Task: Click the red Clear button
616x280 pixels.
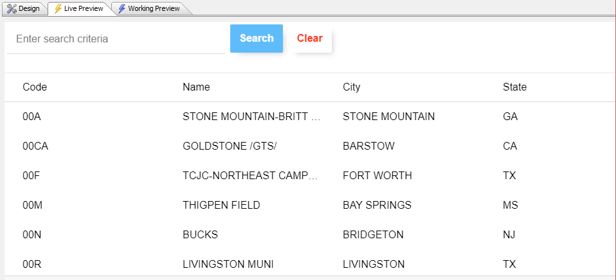Action: click(310, 39)
